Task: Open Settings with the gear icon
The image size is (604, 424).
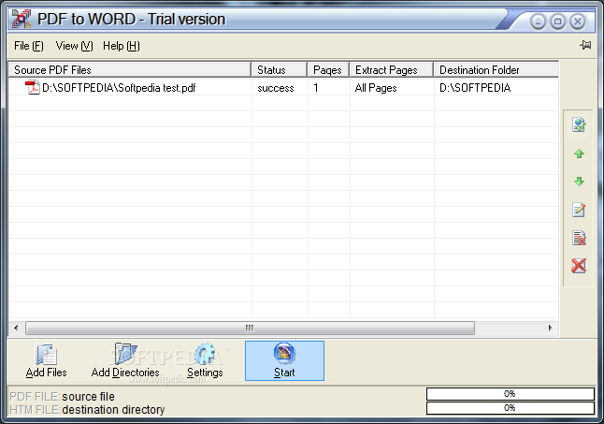Action: [205, 354]
